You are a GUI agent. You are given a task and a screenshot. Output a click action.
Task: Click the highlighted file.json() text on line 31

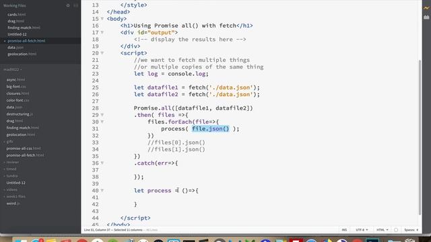pyautogui.click(x=210, y=128)
